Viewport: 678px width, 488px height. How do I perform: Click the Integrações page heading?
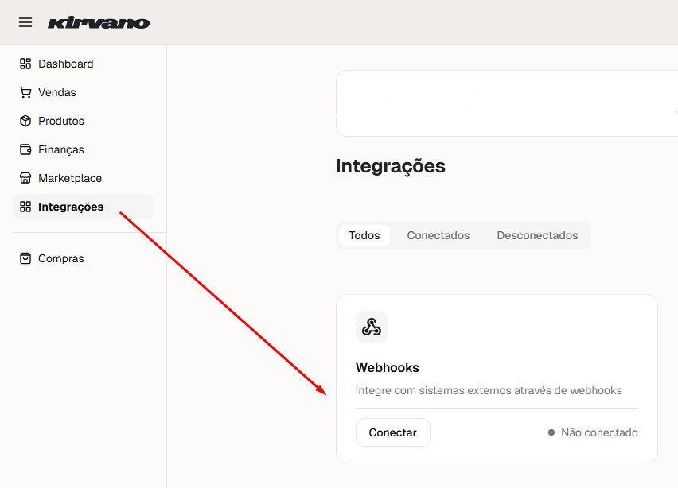point(391,166)
